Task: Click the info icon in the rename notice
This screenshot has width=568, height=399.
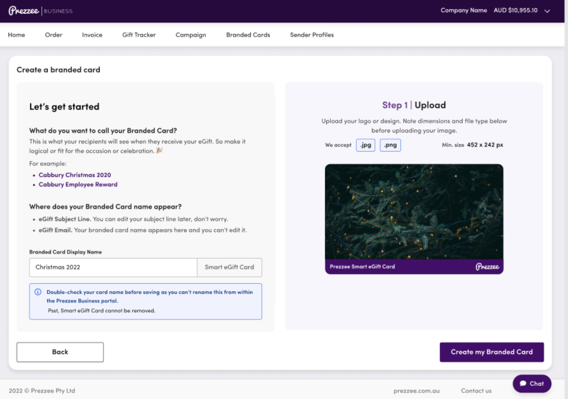Action: [x=38, y=292]
